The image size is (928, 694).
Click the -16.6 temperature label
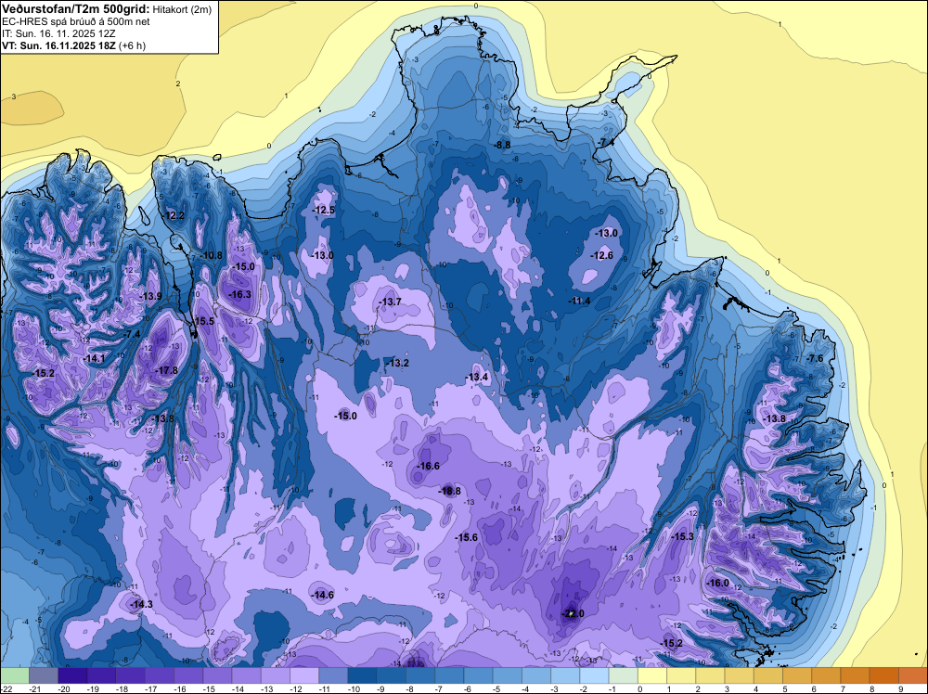[428, 466]
